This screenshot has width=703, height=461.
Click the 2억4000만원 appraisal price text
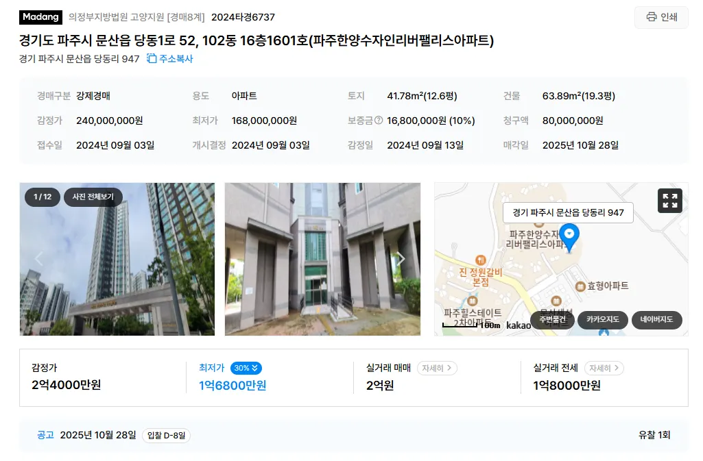(67, 385)
